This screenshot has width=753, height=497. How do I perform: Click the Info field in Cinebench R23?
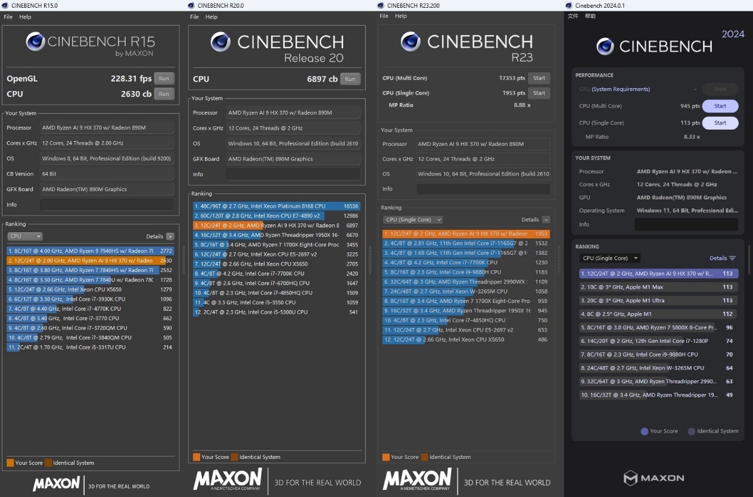point(483,189)
